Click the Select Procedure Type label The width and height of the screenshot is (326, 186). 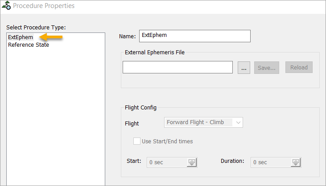(36, 28)
